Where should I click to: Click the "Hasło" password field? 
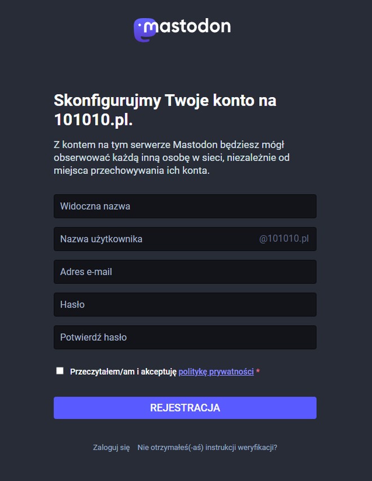[x=185, y=304]
